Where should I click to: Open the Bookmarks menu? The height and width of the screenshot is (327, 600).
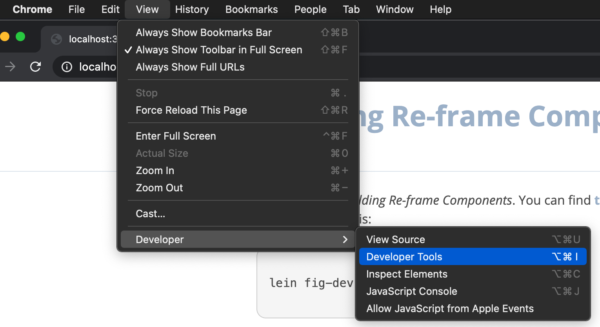click(251, 9)
